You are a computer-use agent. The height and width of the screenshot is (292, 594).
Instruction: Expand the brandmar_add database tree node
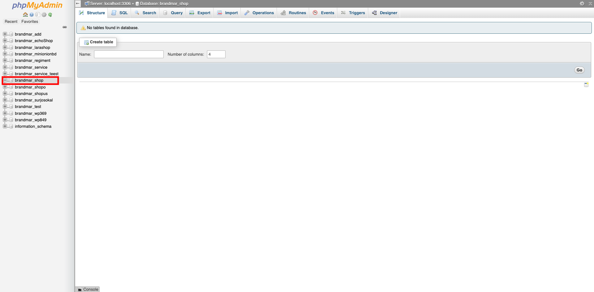[5, 34]
